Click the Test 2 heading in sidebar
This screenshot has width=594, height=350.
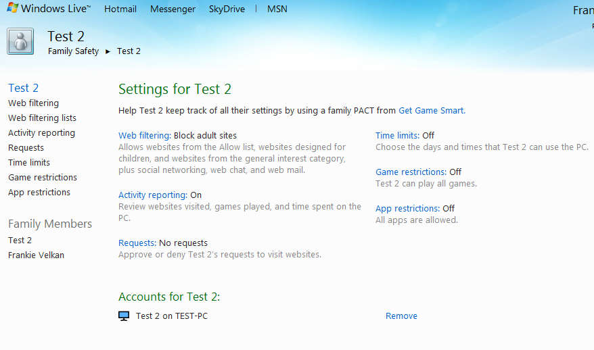click(x=23, y=88)
